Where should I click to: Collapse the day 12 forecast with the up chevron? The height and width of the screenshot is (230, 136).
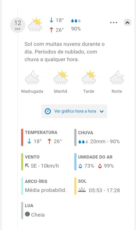[127, 23]
